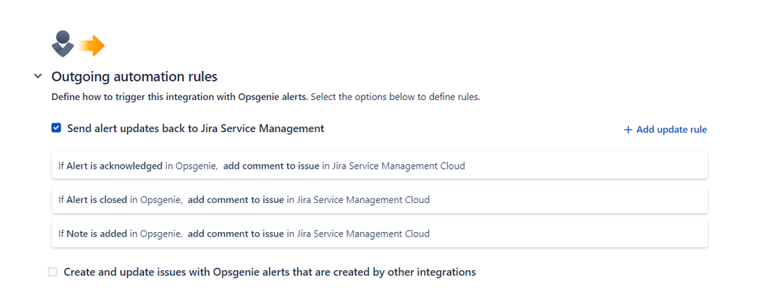Click the Create and update issues label text
The width and height of the screenshot is (765, 300).
tap(270, 272)
